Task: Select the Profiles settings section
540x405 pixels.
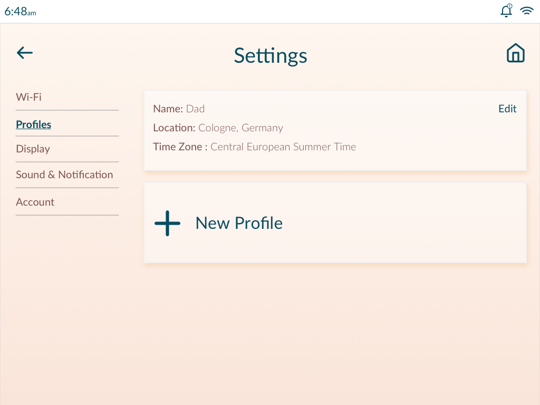Action: (x=33, y=124)
